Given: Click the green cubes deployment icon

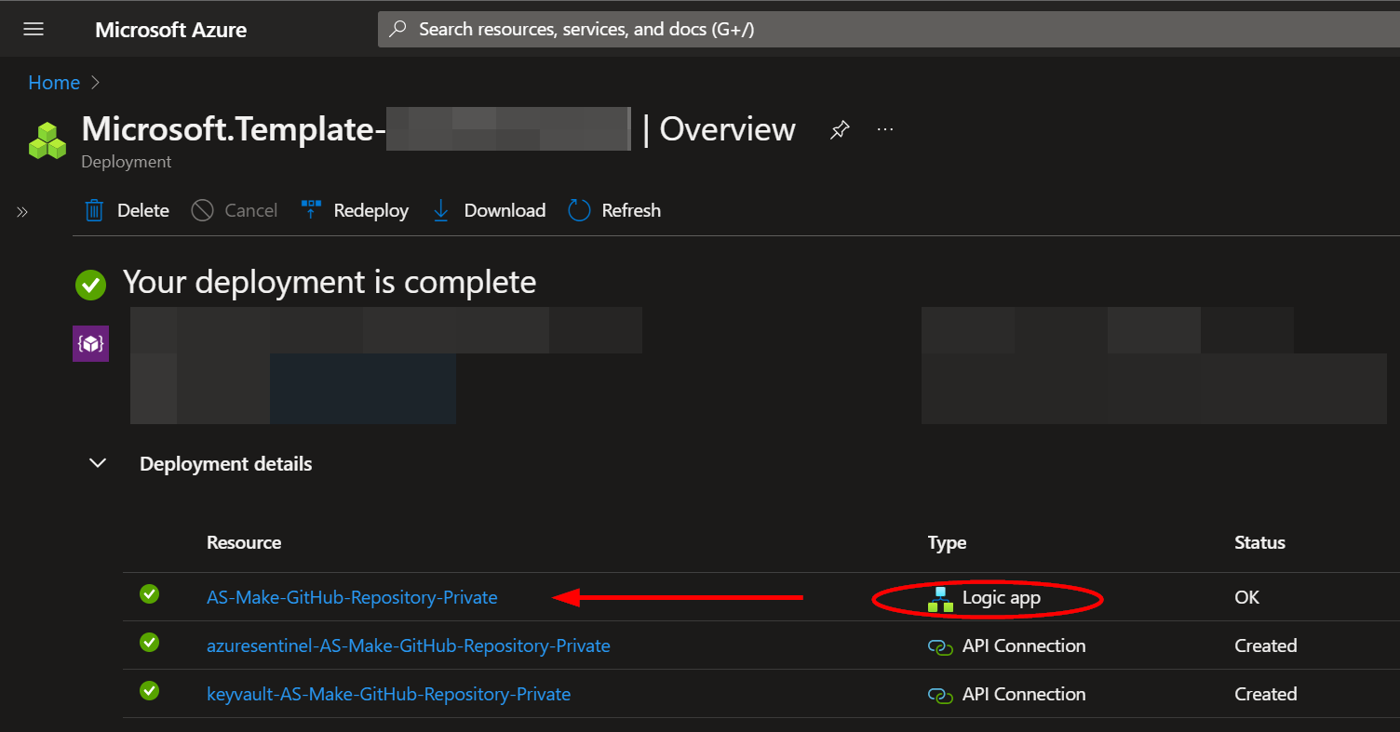Looking at the screenshot, I should tap(47, 140).
